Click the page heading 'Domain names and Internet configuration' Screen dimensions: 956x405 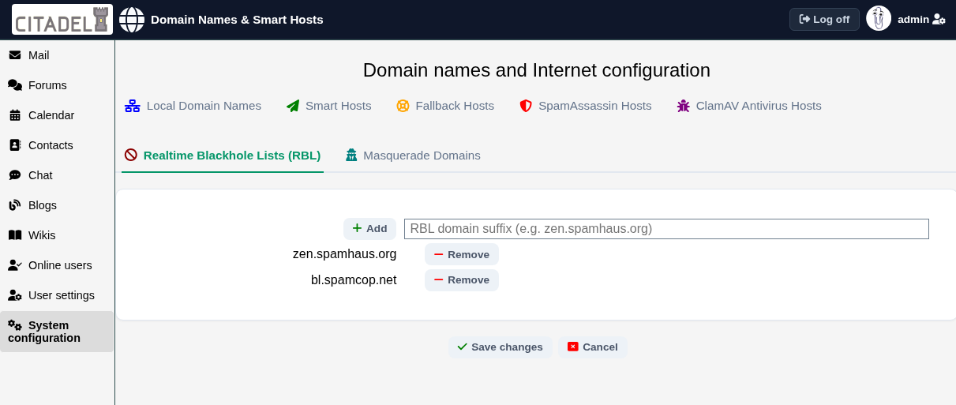537,70
